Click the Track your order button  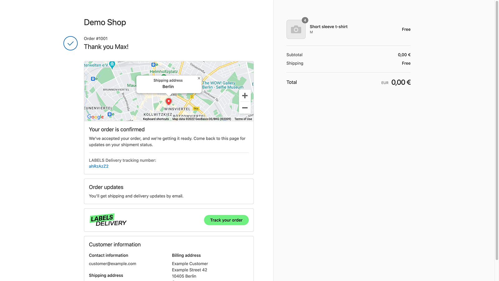pyautogui.click(x=226, y=220)
